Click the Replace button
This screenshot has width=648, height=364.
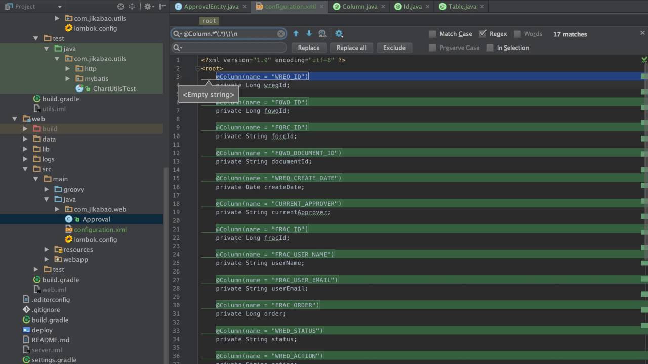(x=309, y=48)
